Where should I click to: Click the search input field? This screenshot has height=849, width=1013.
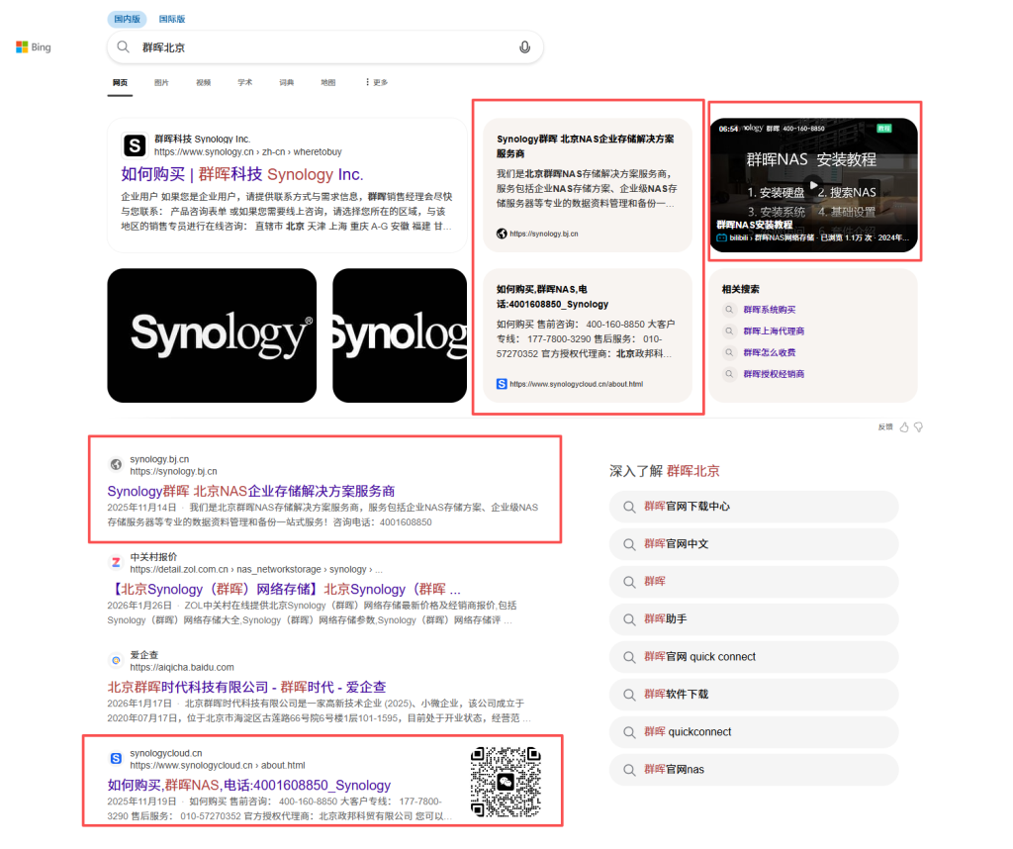(x=326, y=47)
